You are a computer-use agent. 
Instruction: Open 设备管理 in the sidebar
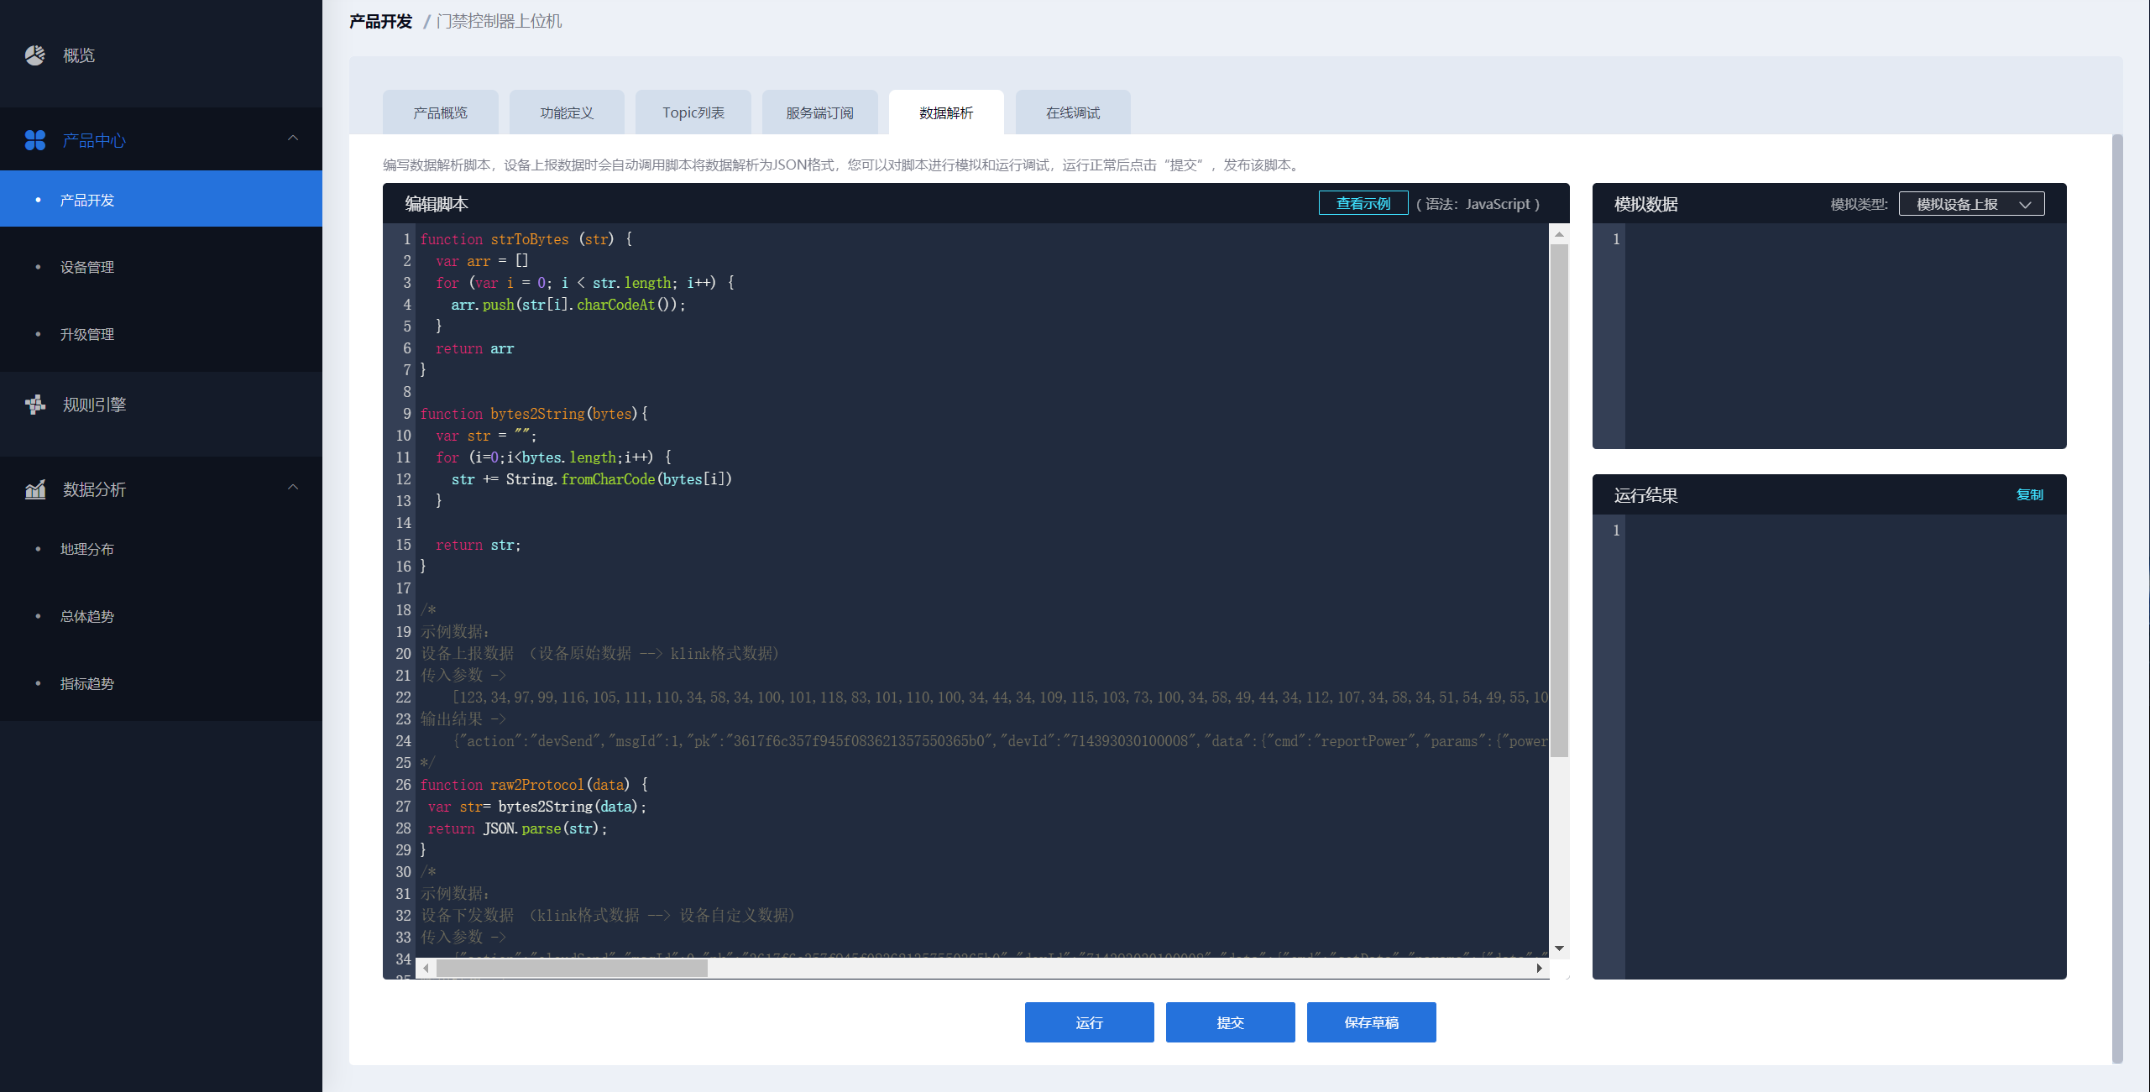click(87, 267)
